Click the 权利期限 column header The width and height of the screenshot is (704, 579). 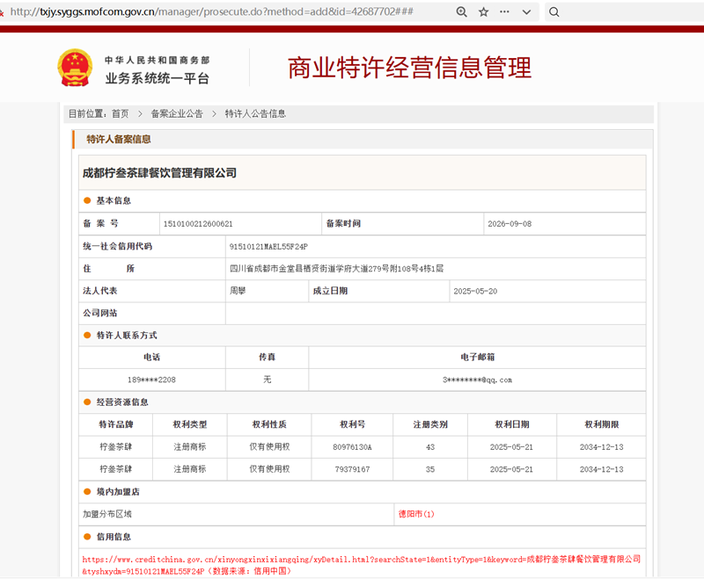(x=602, y=424)
